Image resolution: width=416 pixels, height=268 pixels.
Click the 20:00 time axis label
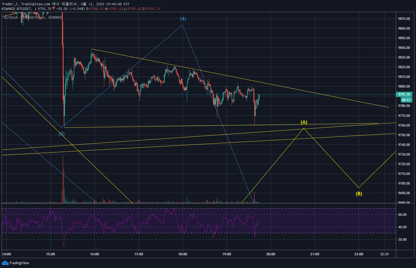271,254
